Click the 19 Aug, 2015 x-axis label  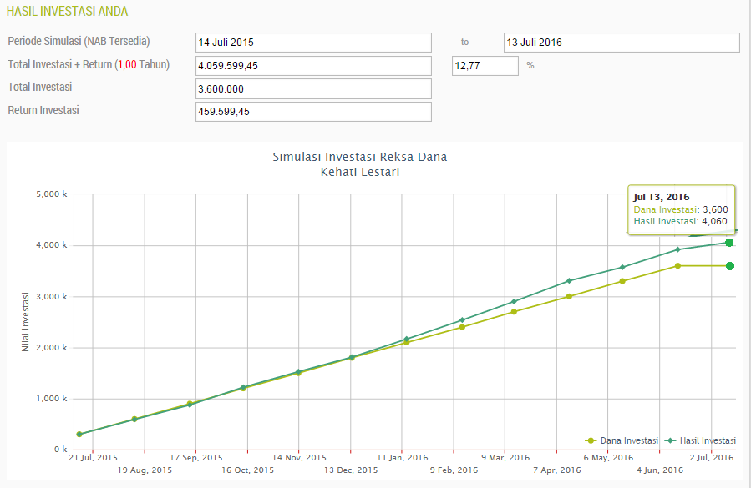coord(145,470)
